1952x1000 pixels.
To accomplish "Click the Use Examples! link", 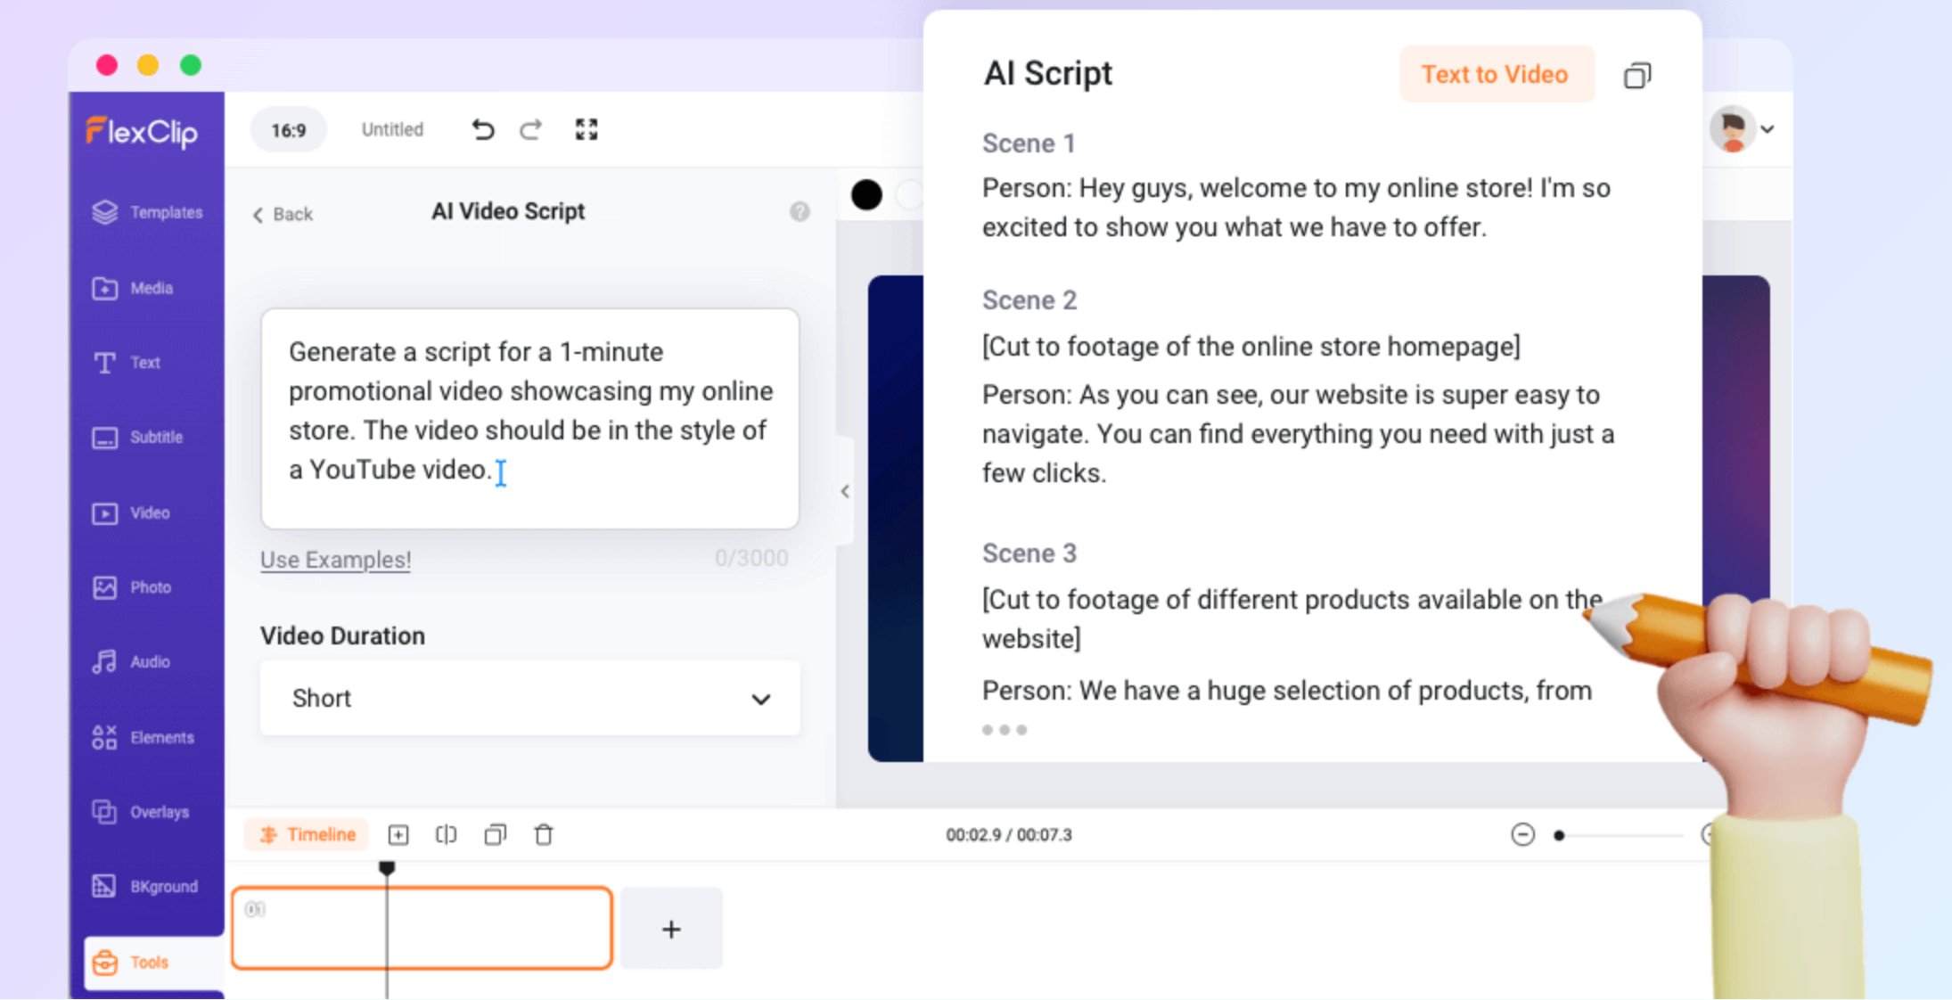I will tap(335, 560).
